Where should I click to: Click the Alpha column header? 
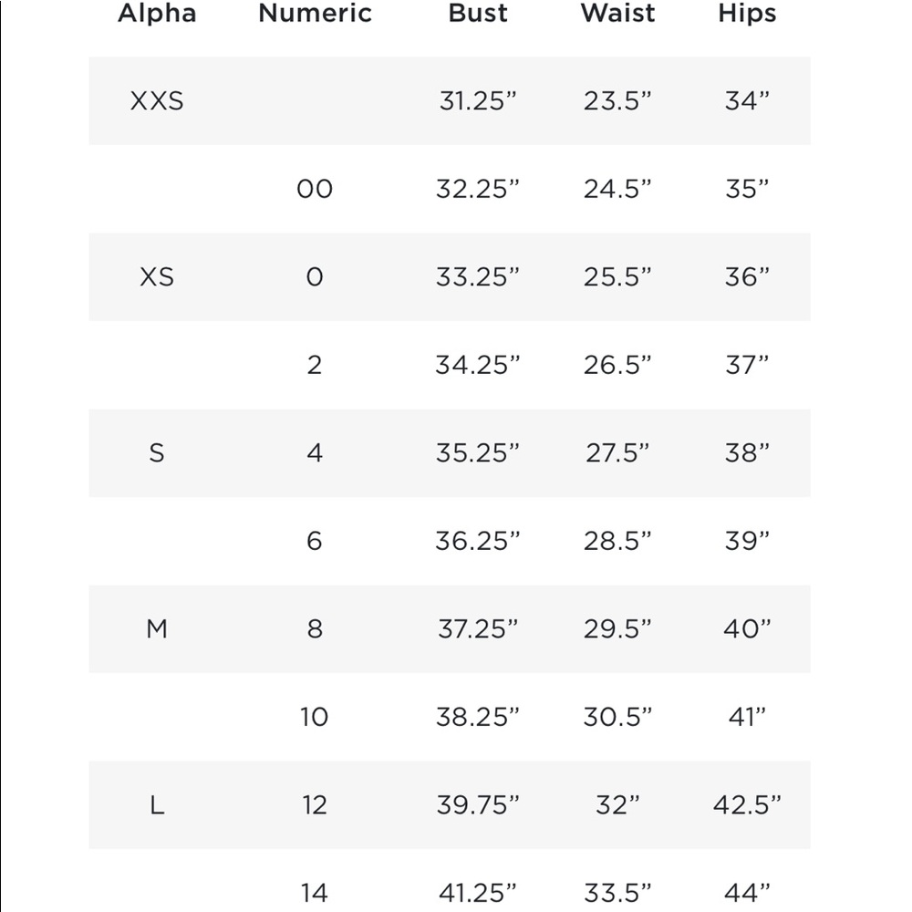pos(157,13)
